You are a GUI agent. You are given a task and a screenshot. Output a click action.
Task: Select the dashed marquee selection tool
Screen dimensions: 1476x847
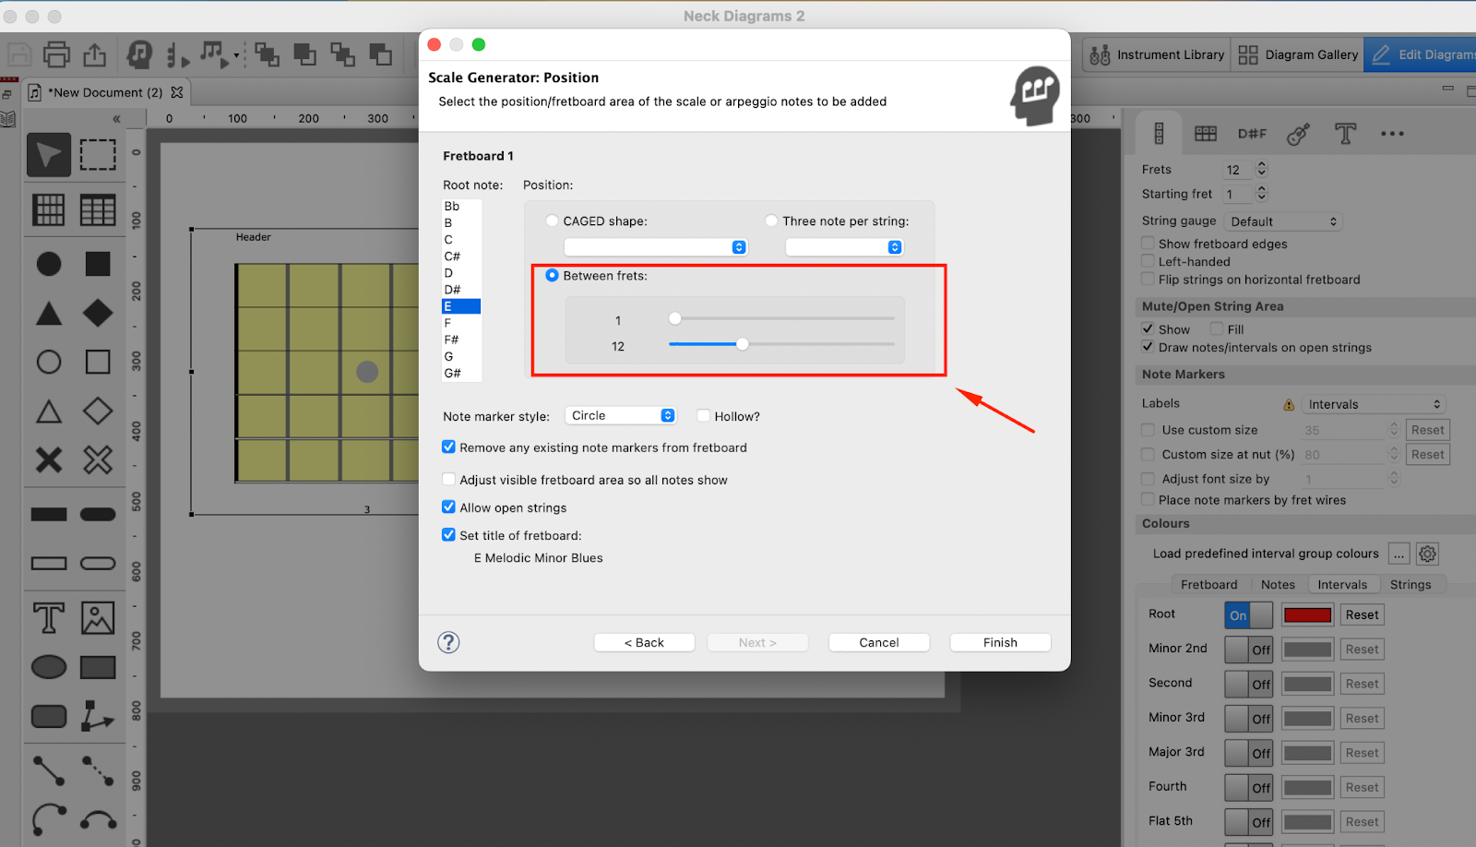98,155
